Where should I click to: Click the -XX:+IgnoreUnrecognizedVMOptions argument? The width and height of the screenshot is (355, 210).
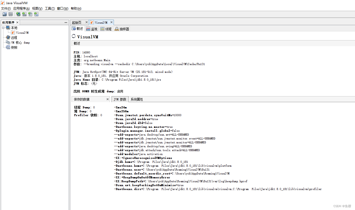click(143, 158)
